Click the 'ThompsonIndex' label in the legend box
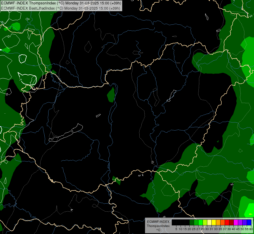 coord(158,226)
